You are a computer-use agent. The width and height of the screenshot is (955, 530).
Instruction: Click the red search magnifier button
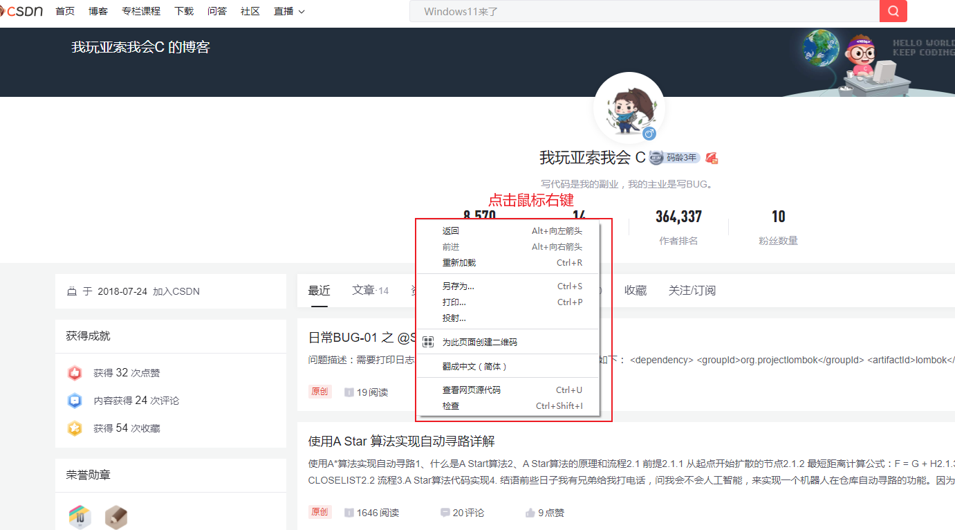tap(893, 11)
